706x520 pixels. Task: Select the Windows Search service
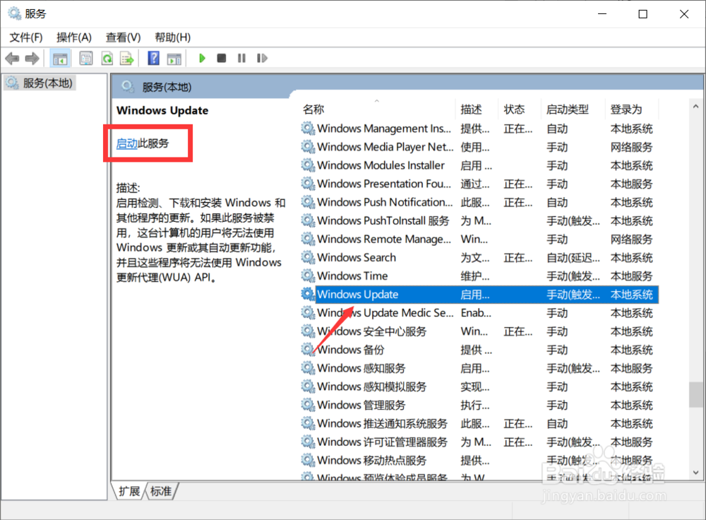pos(479,257)
